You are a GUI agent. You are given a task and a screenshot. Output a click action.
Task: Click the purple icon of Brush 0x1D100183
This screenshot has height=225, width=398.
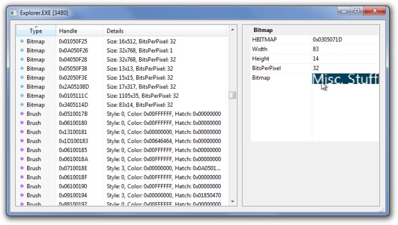(x=22, y=141)
